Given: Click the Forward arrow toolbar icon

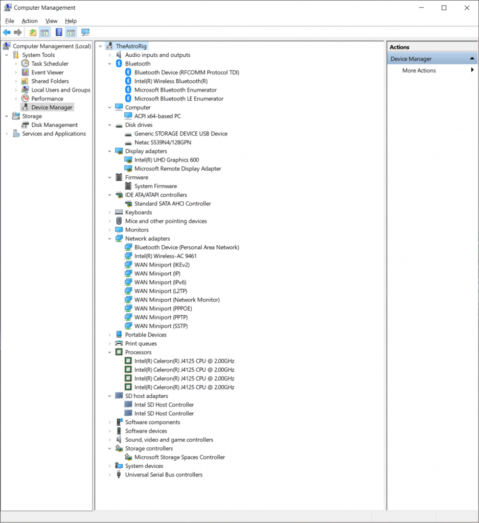Looking at the screenshot, I should (18, 32).
